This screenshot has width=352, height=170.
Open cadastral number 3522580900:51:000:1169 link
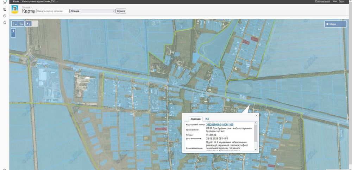pyautogui.click(x=220, y=125)
